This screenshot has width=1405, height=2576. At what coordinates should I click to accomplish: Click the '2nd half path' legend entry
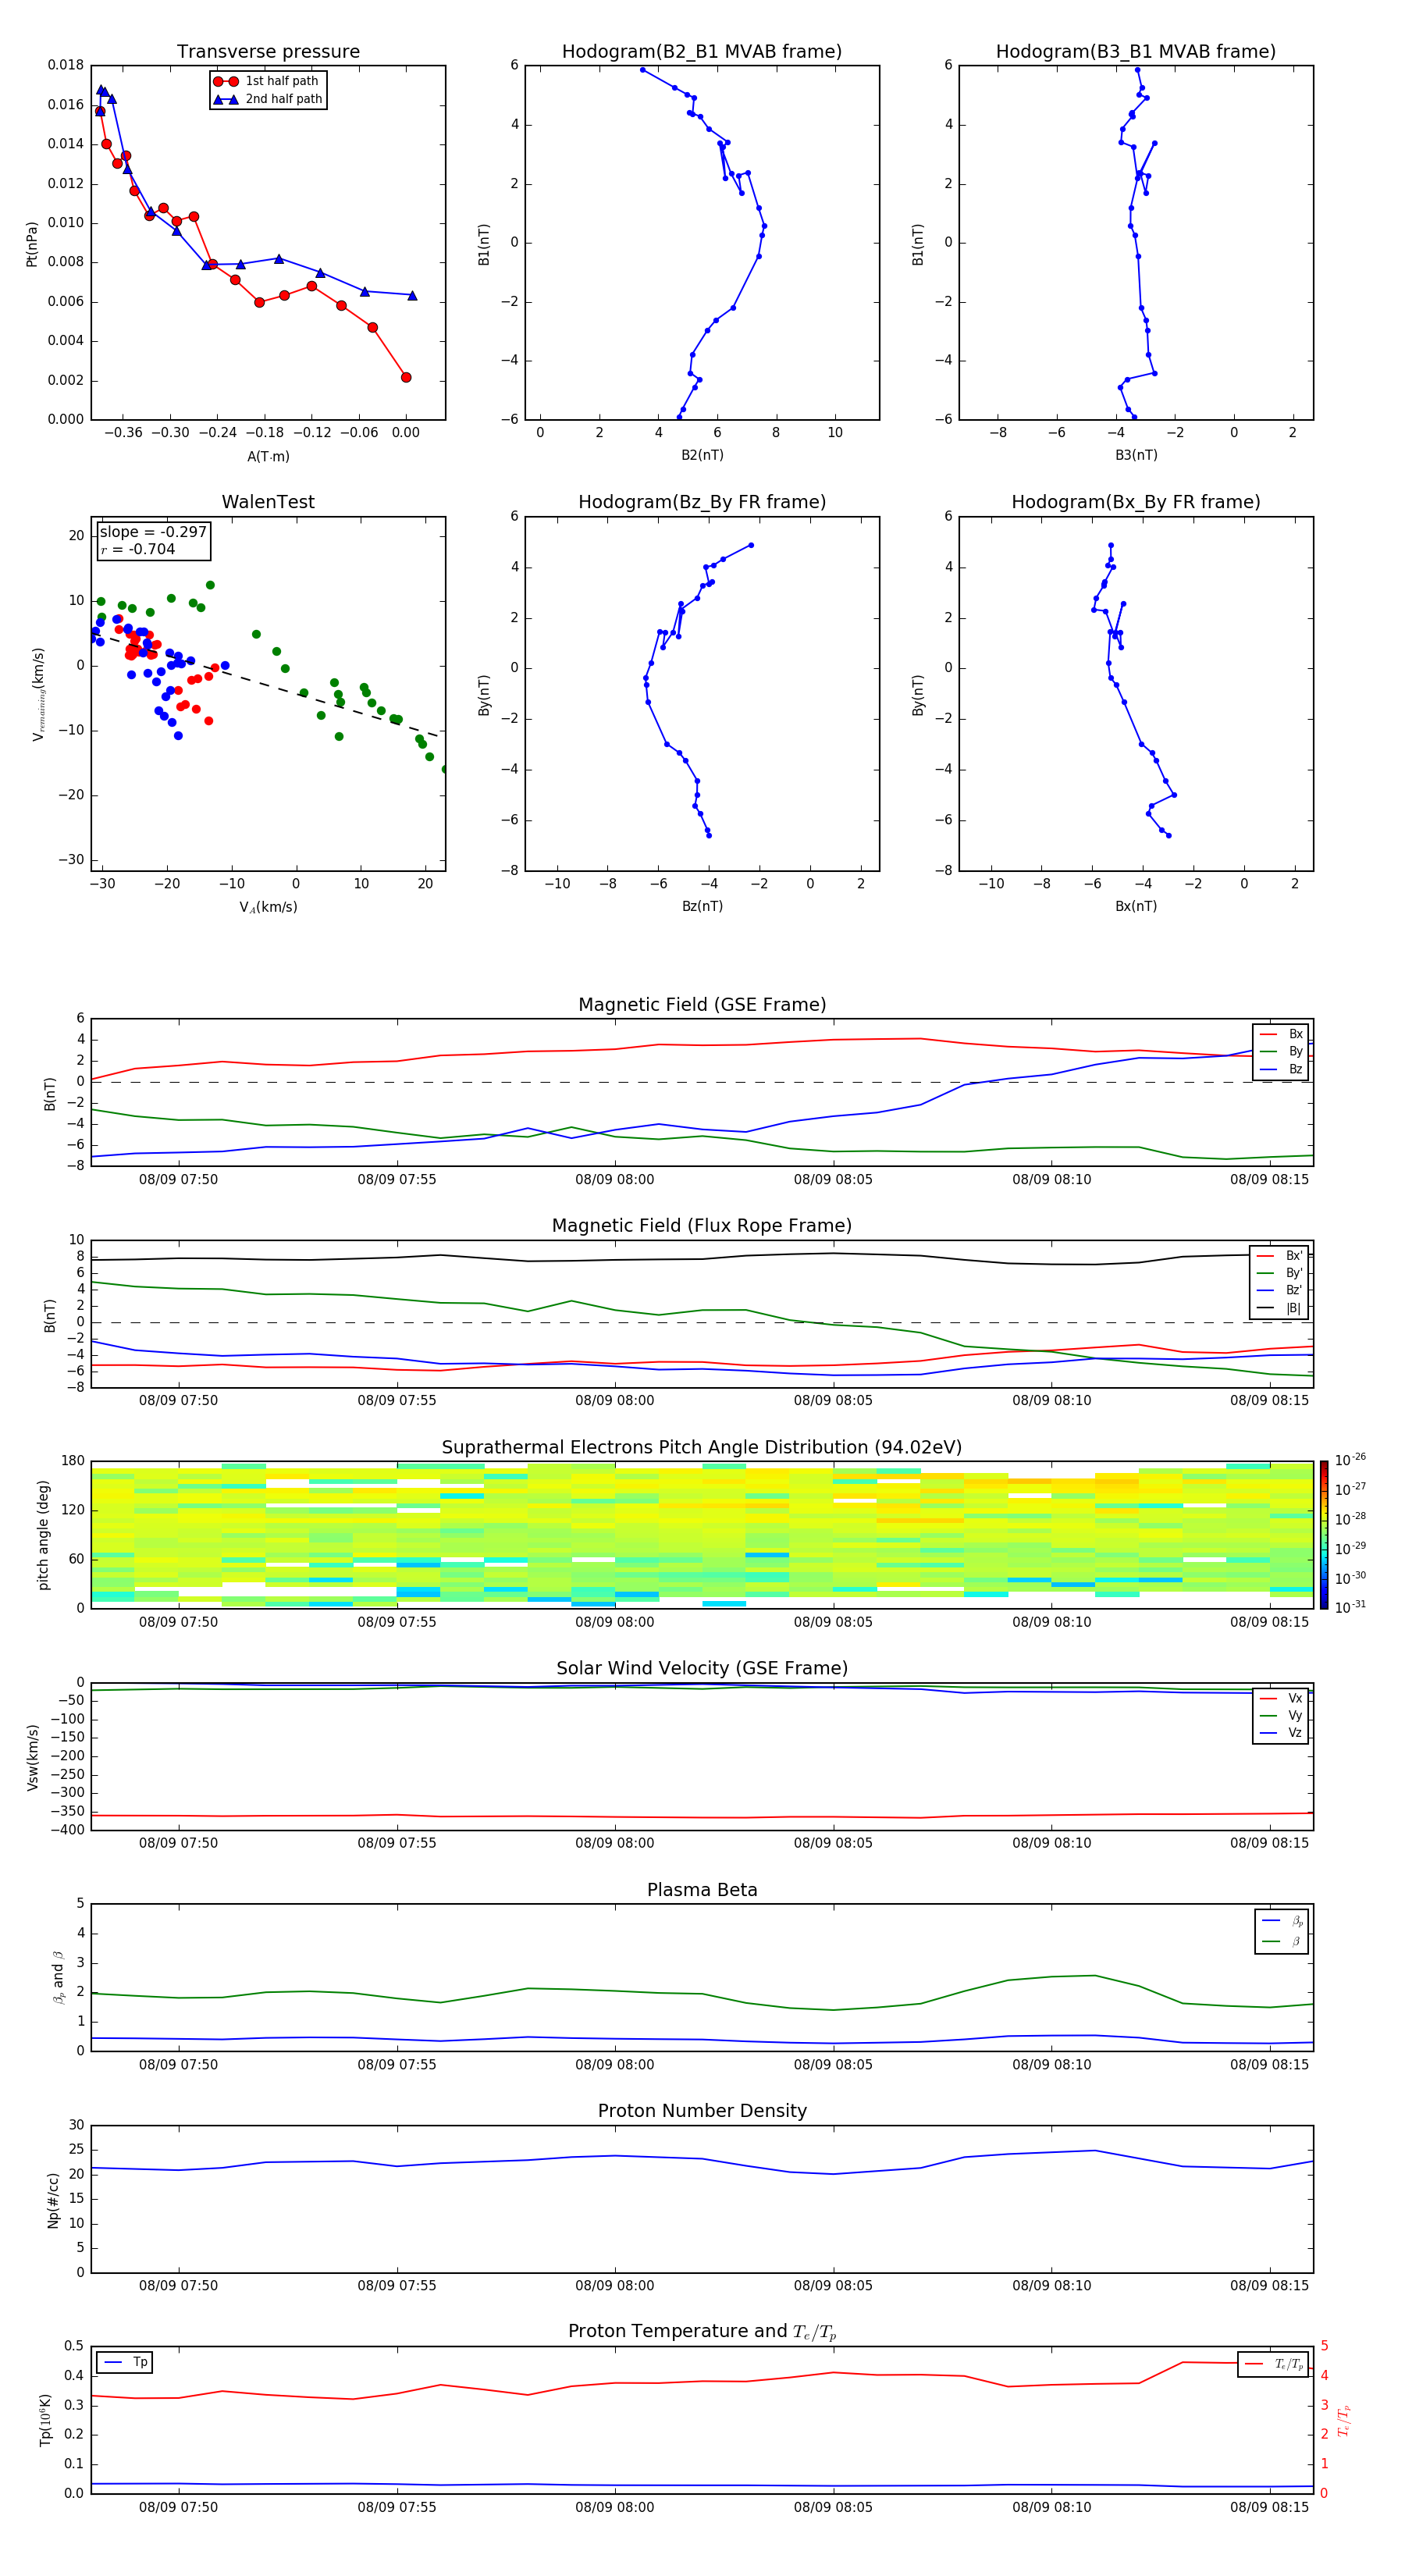tap(268, 99)
